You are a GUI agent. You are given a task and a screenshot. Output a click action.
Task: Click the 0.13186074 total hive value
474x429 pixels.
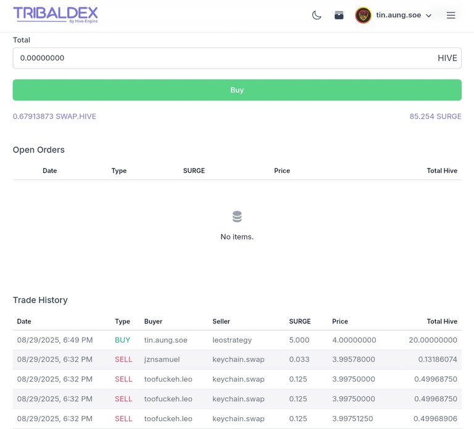(x=438, y=359)
